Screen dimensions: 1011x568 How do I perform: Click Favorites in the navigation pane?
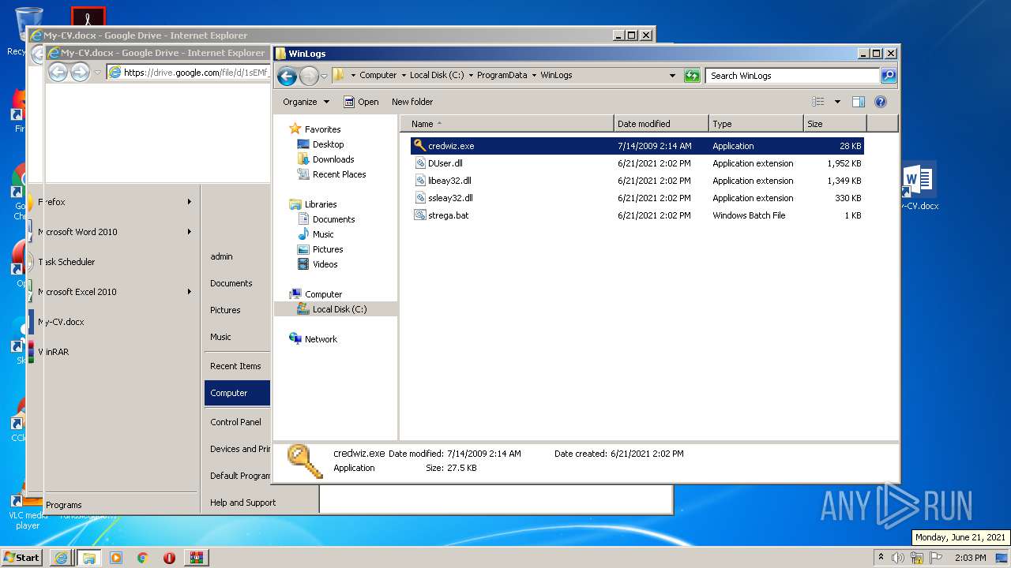[x=322, y=129]
